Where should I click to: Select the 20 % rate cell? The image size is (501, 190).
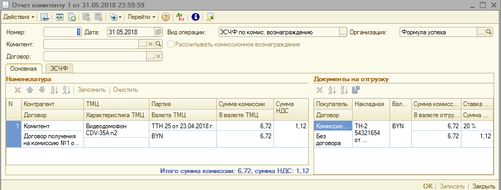click(x=477, y=126)
